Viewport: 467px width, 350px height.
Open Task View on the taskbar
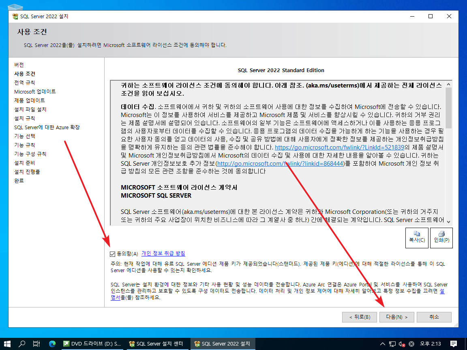[36, 344]
